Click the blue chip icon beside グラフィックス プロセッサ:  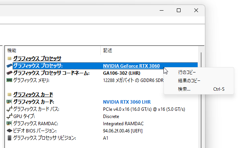10,66
